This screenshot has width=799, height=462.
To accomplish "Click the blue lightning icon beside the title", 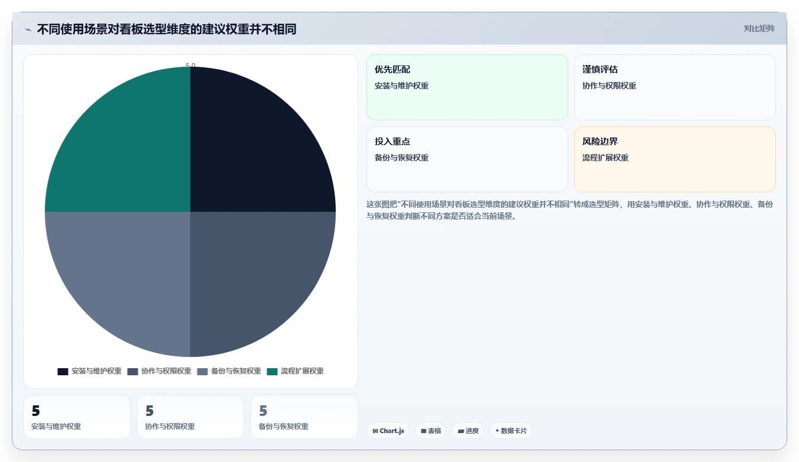I will coord(28,30).
